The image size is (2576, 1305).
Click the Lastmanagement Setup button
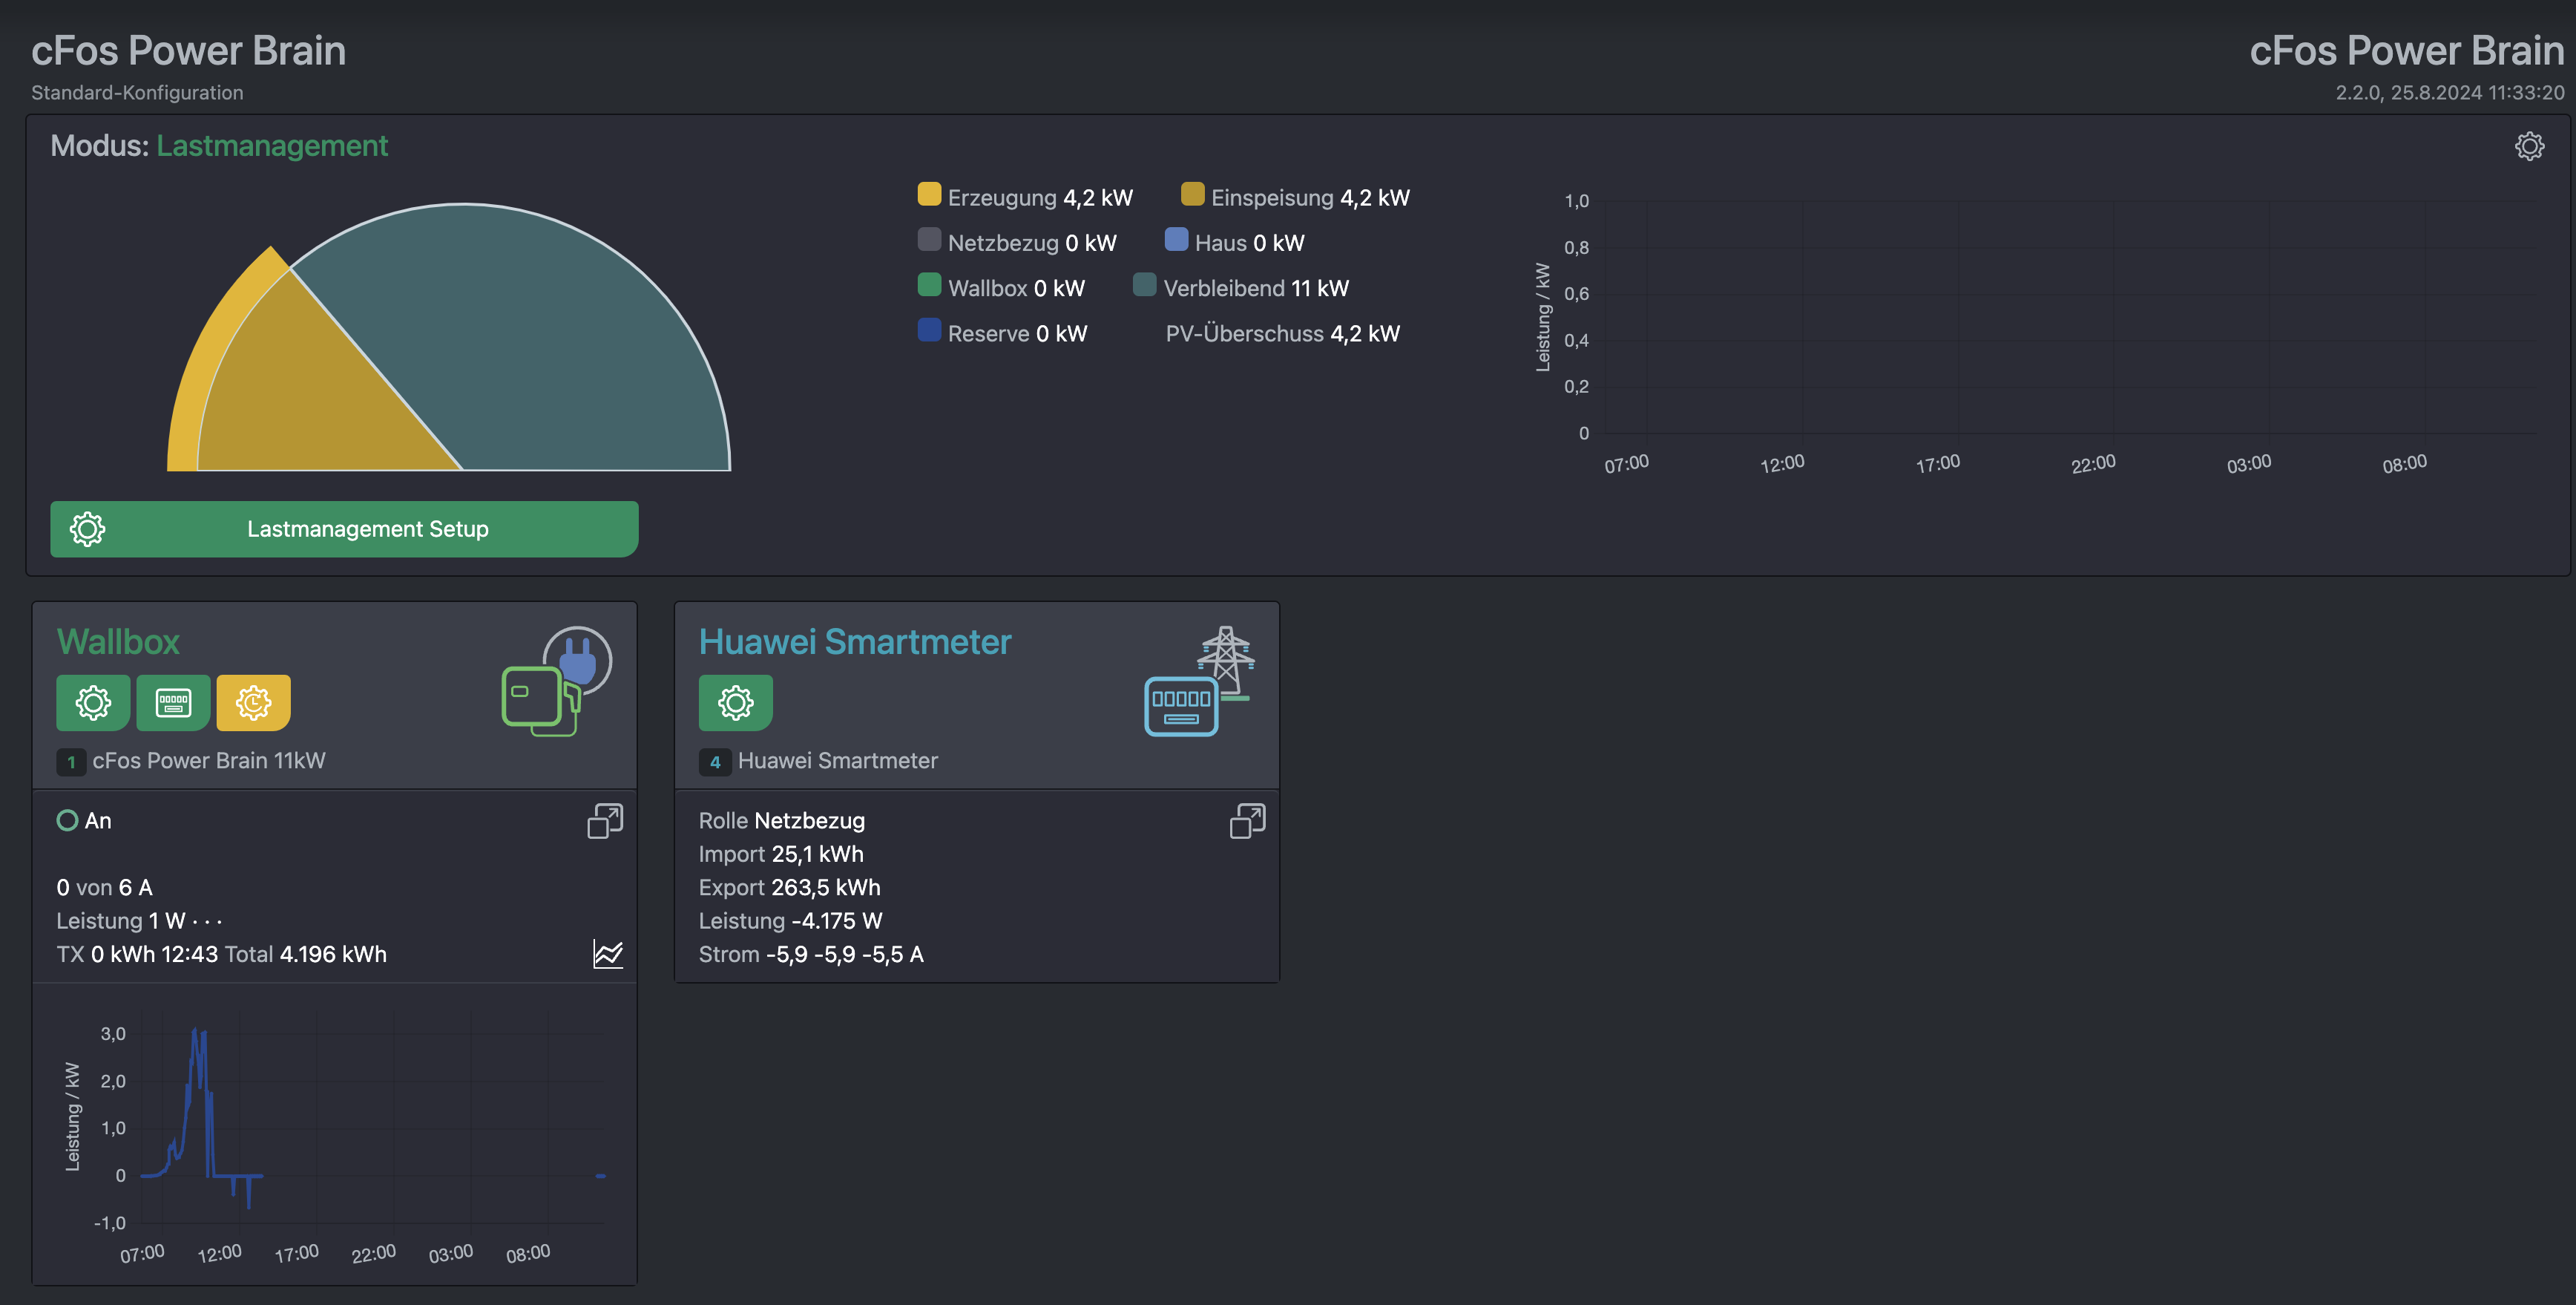pyautogui.click(x=344, y=529)
